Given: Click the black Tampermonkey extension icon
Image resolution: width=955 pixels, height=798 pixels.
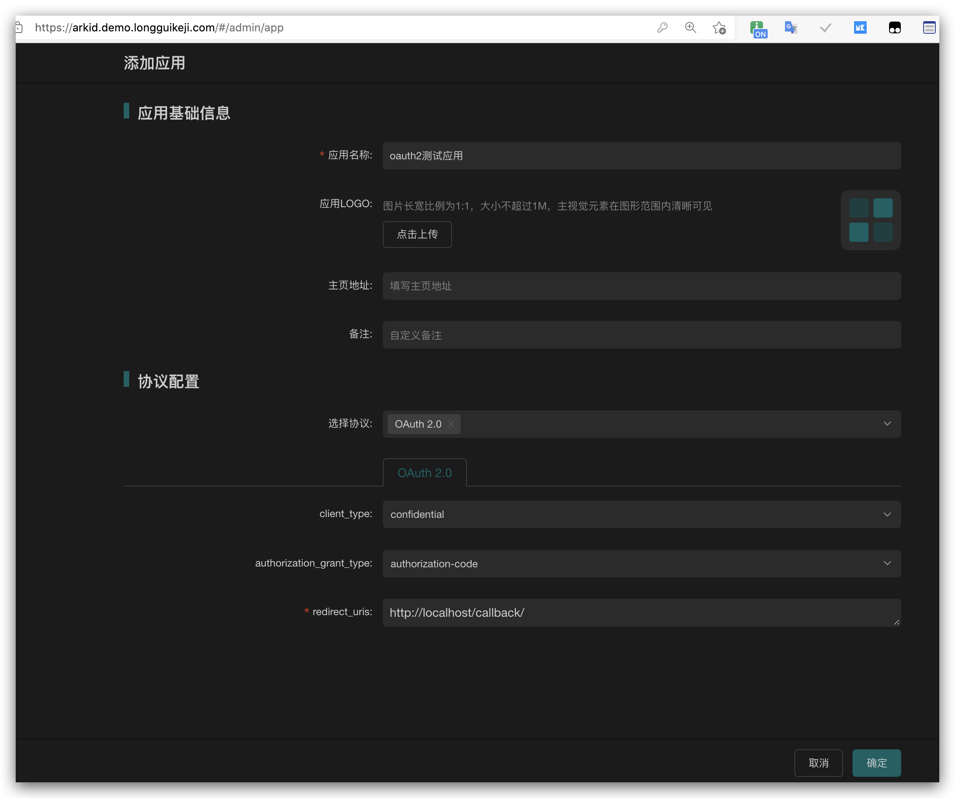Looking at the screenshot, I should [x=895, y=28].
